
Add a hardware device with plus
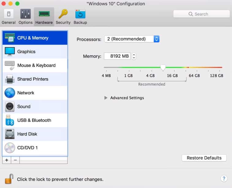(7, 160)
